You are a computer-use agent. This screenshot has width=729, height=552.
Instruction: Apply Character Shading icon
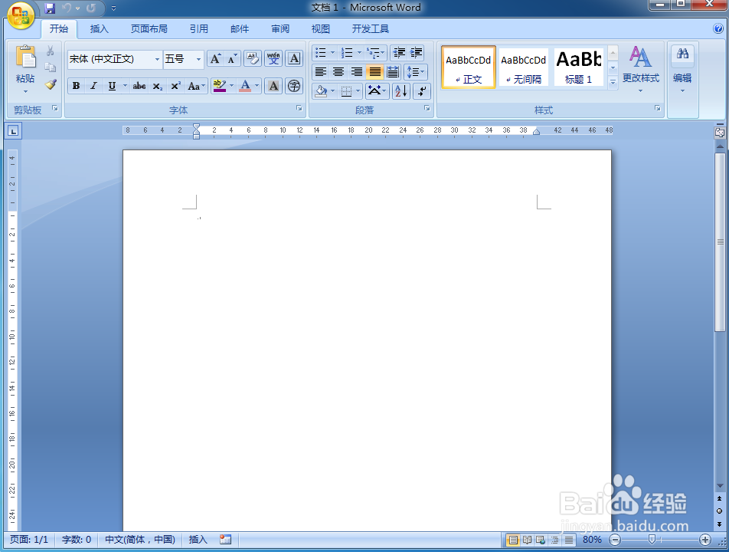273,86
